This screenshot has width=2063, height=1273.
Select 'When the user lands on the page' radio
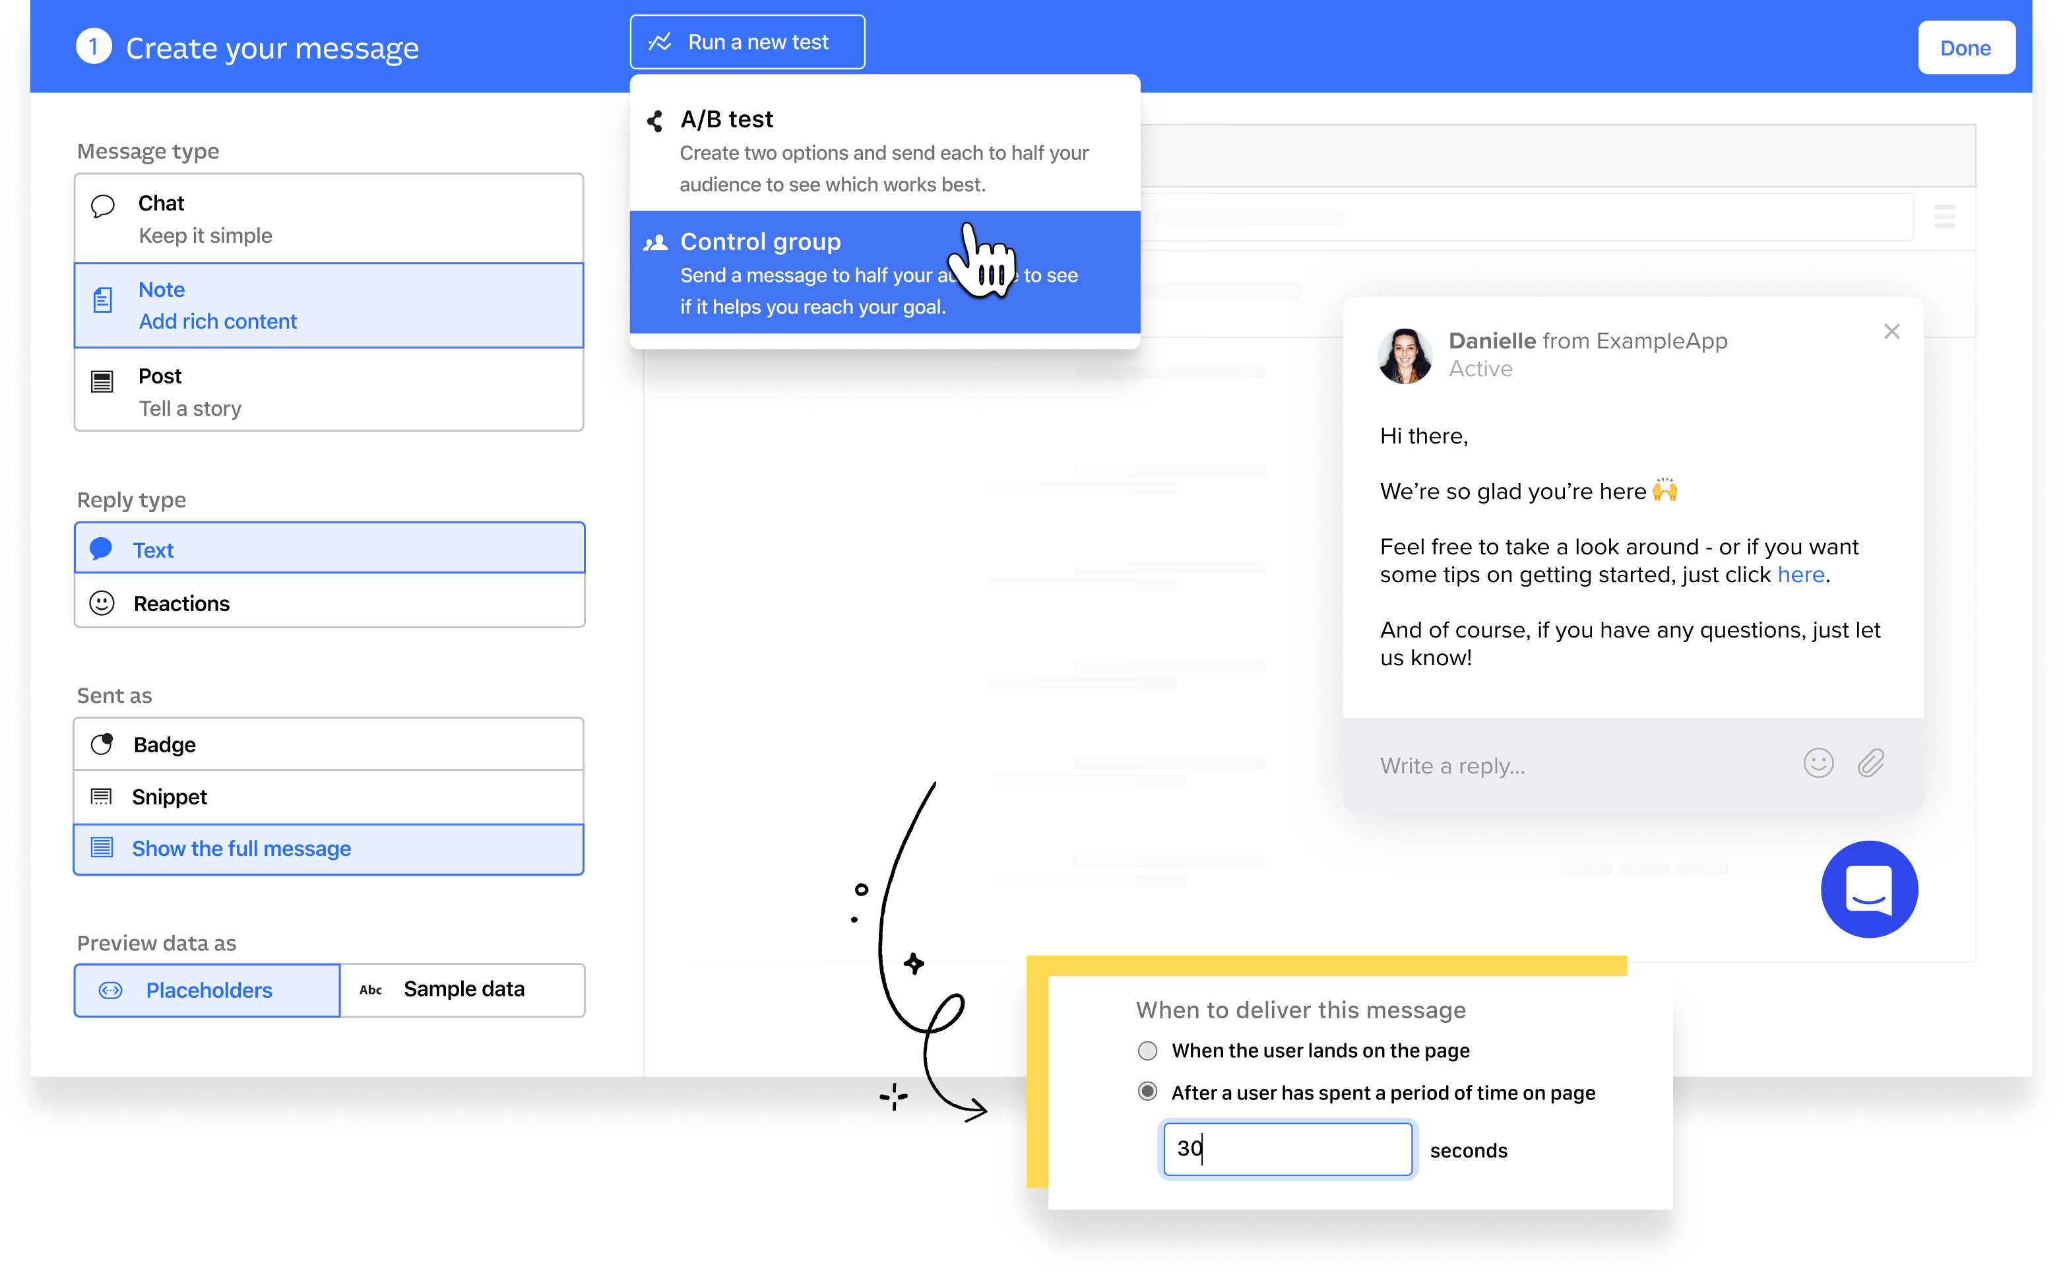tap(1148, 1051)
